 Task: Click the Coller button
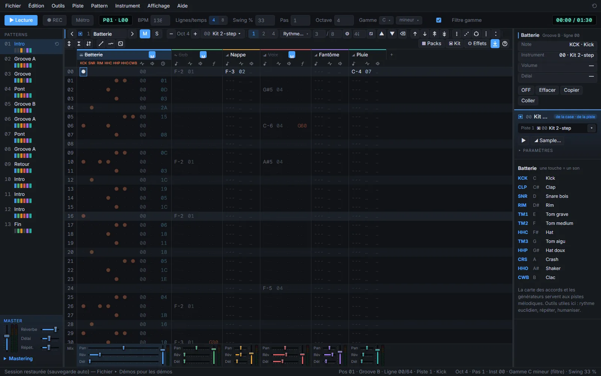pyautogui.click(x=528, y=101)
